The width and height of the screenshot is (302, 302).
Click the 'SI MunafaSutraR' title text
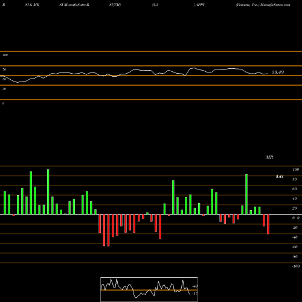click(x=74, y=5)
